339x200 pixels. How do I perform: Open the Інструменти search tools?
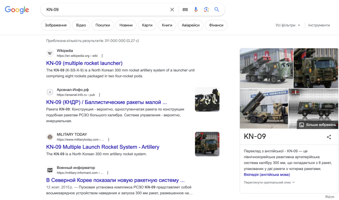pyautogui.click(x=319, y=25)
